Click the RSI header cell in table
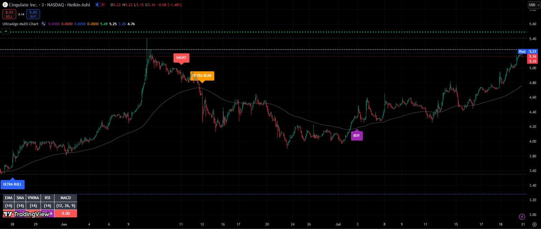 [47, 198]
